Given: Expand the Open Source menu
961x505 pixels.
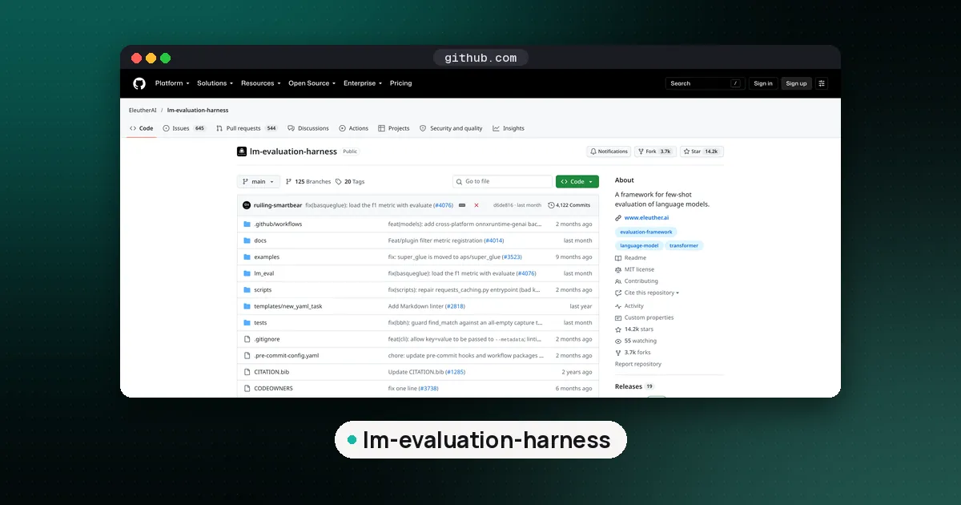Looking at the screenshot, I should click(x=312, y=83).
